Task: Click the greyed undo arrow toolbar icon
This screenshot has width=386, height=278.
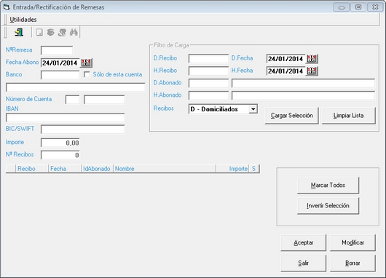Action: (x=51, y=32)
